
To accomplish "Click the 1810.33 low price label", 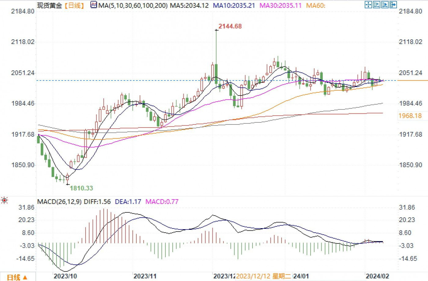I will tap(81, 188).
